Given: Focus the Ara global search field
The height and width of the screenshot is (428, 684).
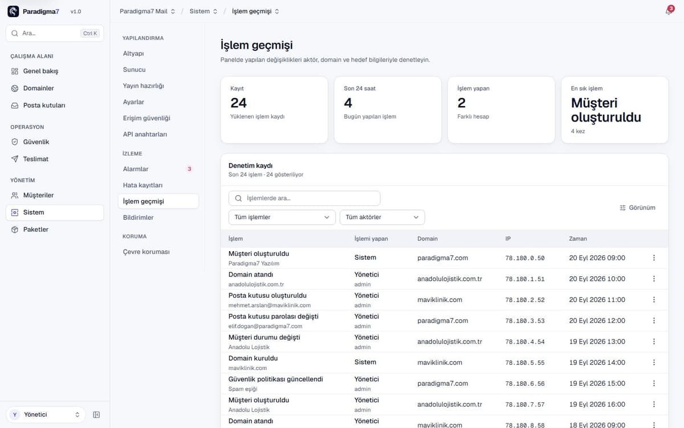Looking at the screenshot, I should coord(55,34).
